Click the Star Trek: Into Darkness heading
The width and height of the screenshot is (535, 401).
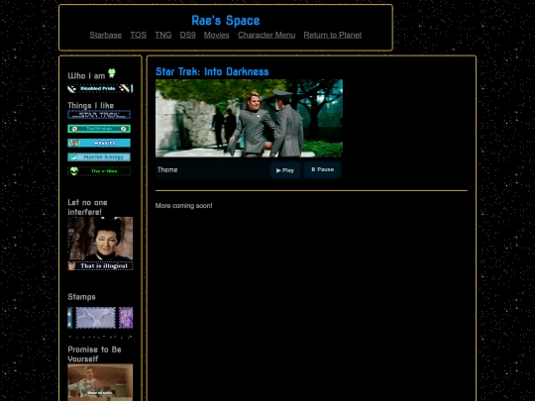coord(212,71)
